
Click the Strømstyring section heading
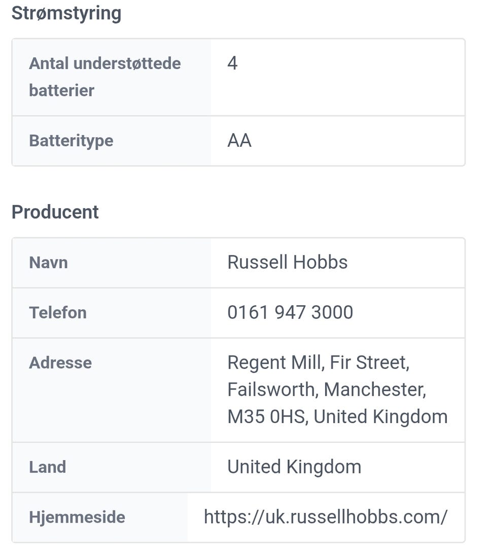pos(66,13)
